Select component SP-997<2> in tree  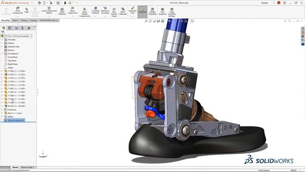(x=16, y=106)
